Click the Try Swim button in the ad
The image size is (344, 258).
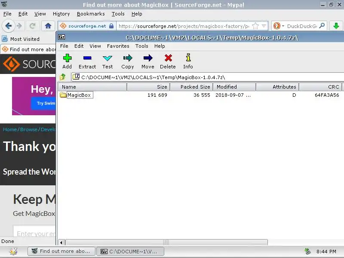tap(43, 103)
